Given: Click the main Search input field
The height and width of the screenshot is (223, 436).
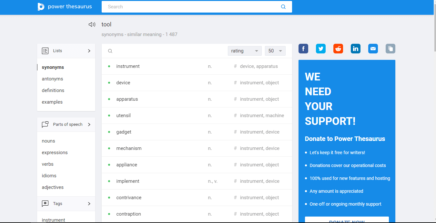Looking at the screenshot, I should coord(190,7).
